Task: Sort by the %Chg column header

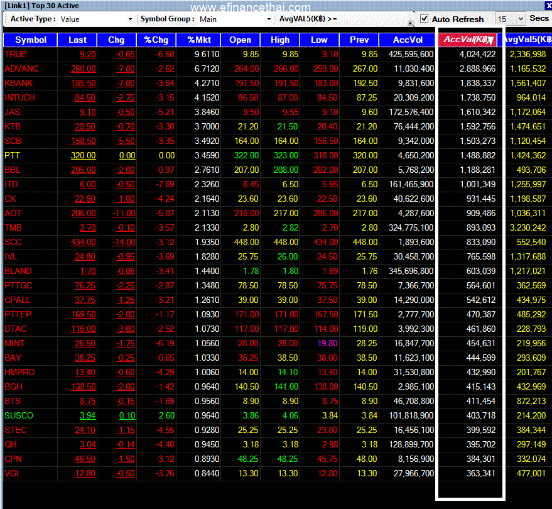Action: coord(156,40)
